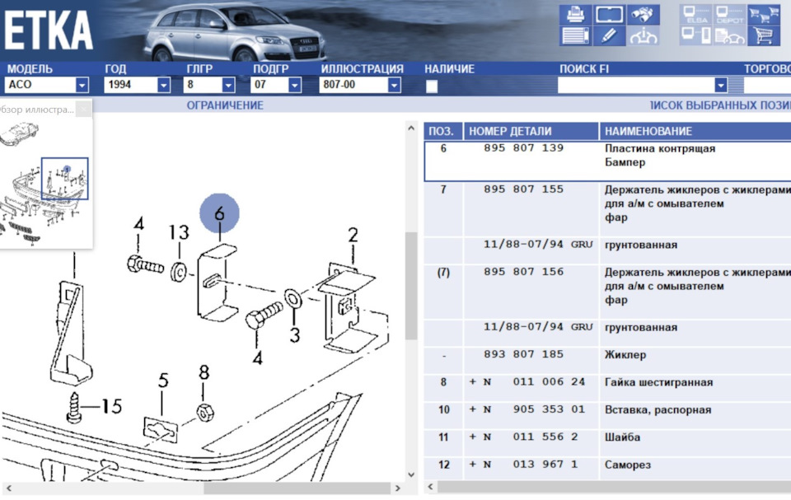Click the НАИМЕНОВАНИЕ column header
This screenshot has height=500, width=791.
pos(695,131)
